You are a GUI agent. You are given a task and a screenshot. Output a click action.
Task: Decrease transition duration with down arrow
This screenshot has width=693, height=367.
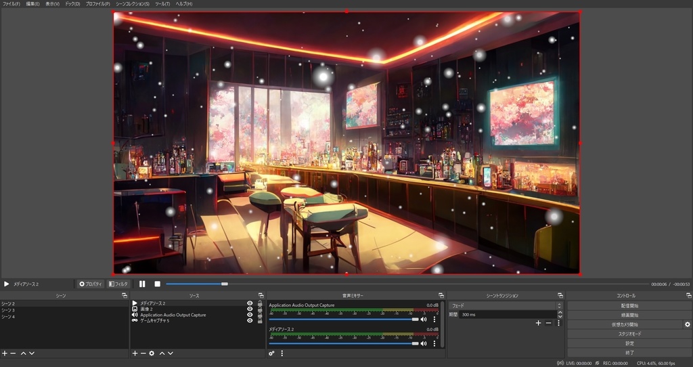[560, 317]
